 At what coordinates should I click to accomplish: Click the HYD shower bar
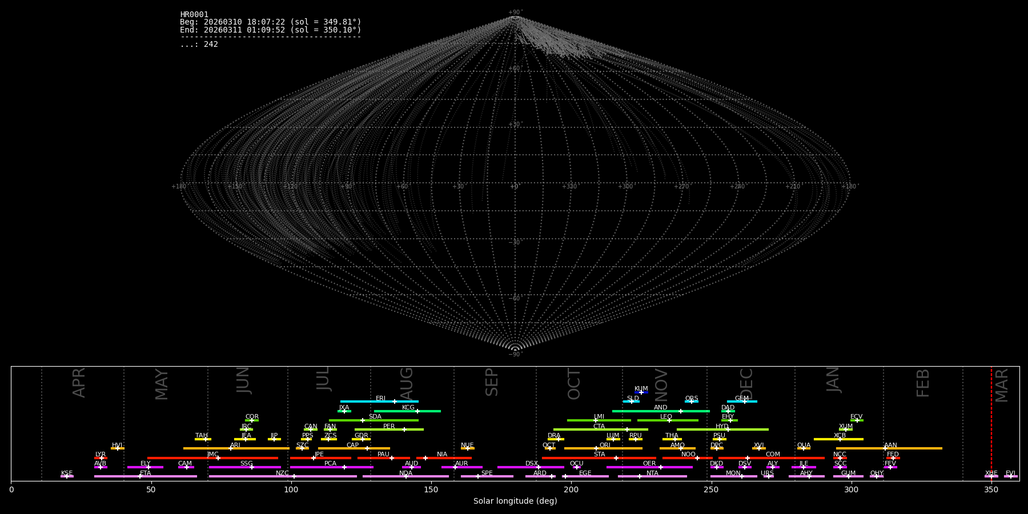click(722, 429)
